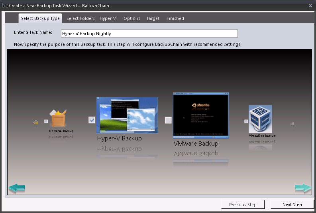Viewport: 316px width, 213px height.
Task: Click the small faded icon right of VirtualBox Backup
Action: (293, 124)
